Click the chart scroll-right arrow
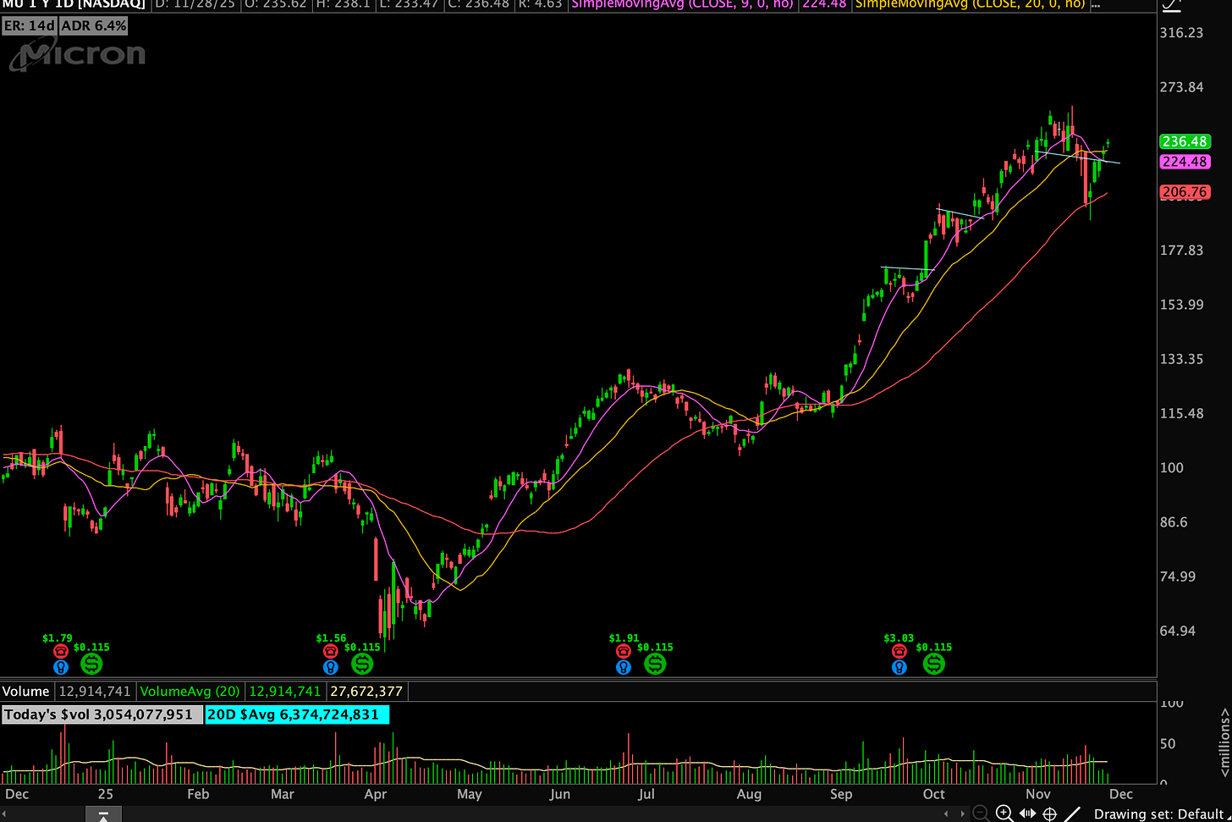Screen dimensions: 1232x822 click(x=963, y=814)
